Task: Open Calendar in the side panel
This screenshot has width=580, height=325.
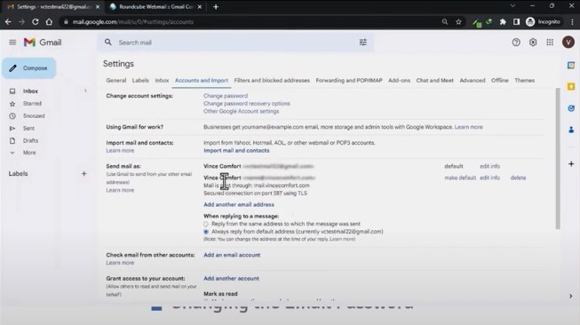Action: [571, 66]
